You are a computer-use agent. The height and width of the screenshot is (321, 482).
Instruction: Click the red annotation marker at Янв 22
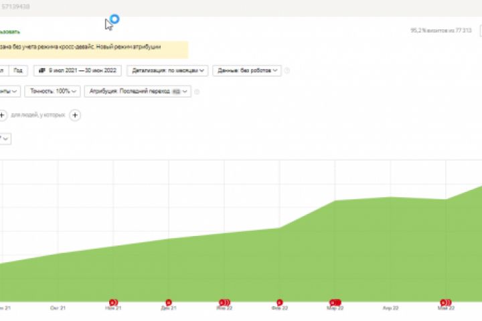click(x=225, y=302)
